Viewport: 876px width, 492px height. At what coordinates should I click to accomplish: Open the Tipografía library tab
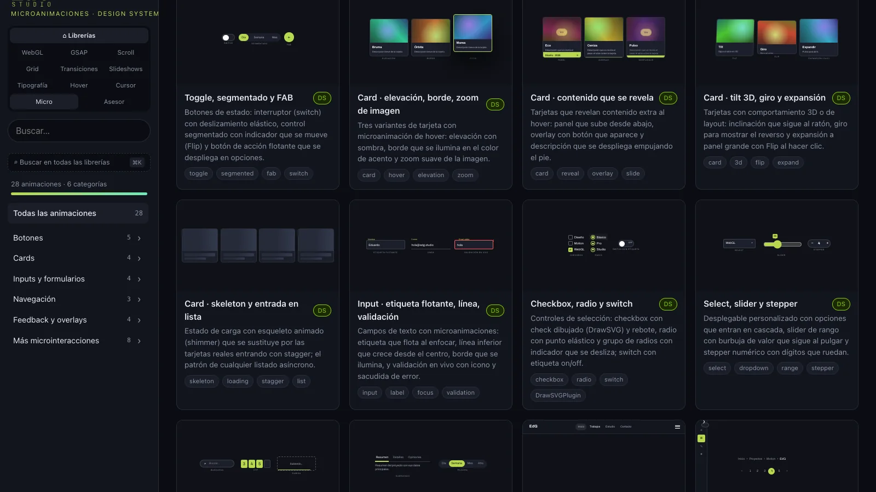(32, 85)
